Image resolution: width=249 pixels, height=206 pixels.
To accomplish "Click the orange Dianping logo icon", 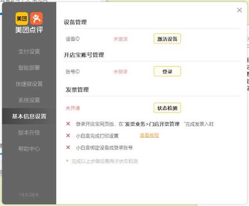I will coord(36,18).
